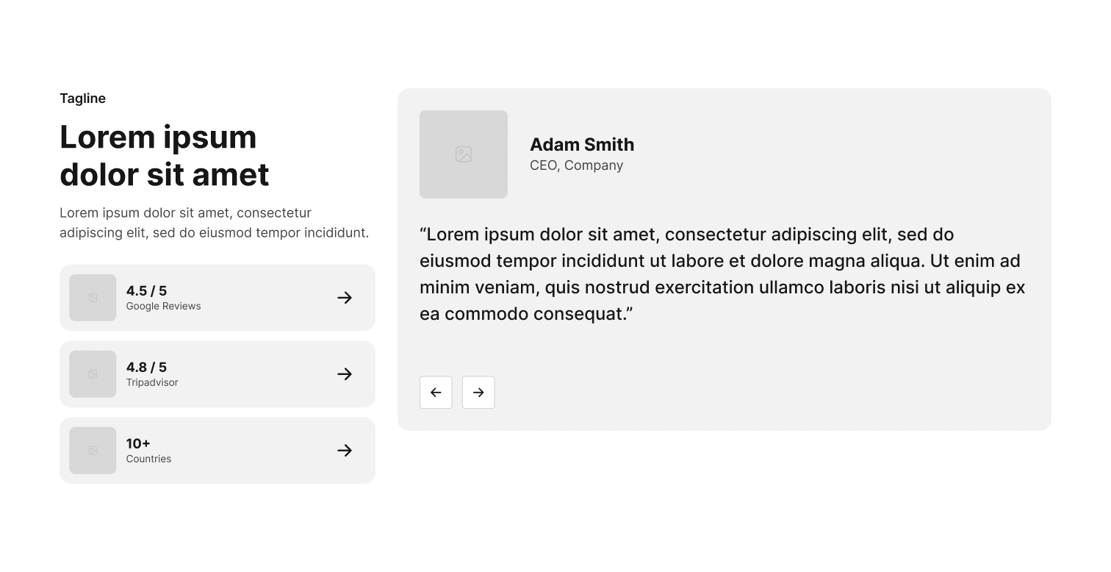Open the Tripadvisor arrow icon
Screen dimensions: 1111x572
pos(345,374)
